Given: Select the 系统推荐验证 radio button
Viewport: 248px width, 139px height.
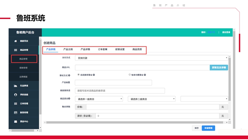Looking at the screenshot, I should tap(78, 75).
